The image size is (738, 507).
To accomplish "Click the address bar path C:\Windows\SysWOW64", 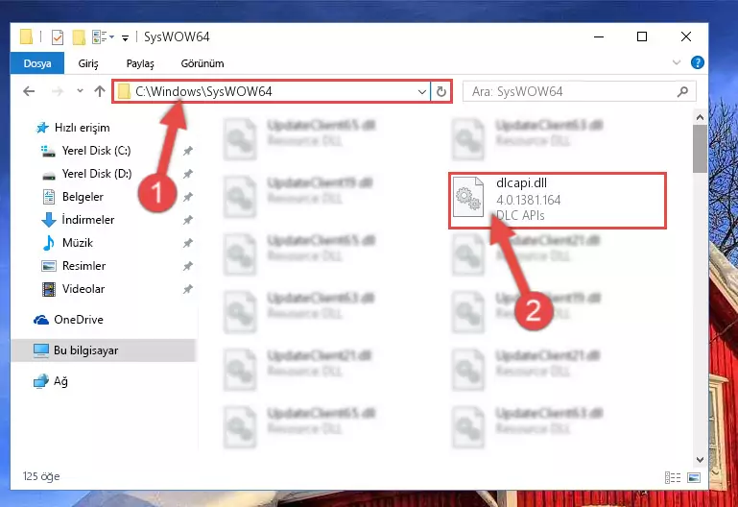I will coord(203,91).
